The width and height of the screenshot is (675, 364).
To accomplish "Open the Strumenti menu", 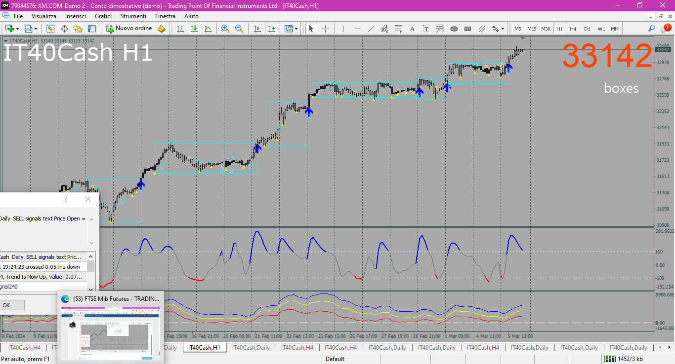I will pos(133,16).
